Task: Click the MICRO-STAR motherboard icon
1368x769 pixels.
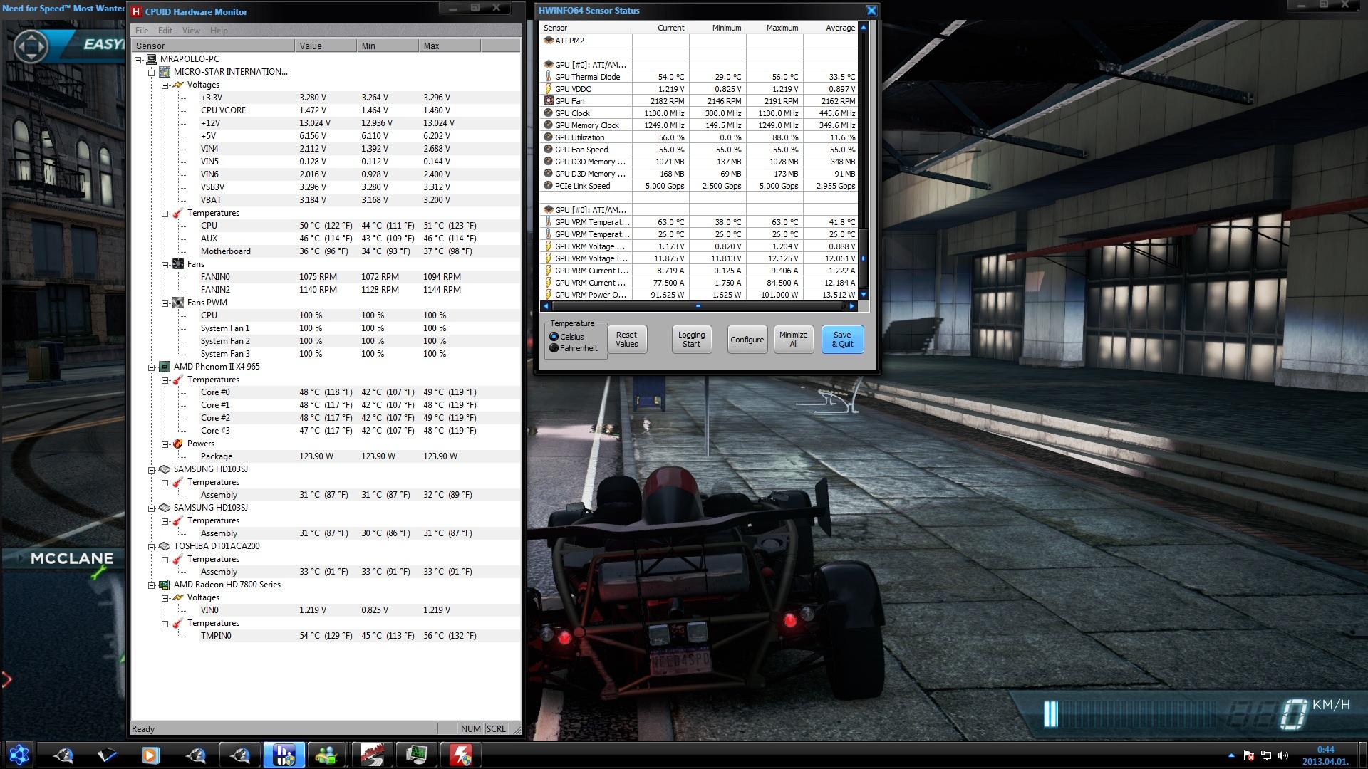Action: [x=165, y=72]
